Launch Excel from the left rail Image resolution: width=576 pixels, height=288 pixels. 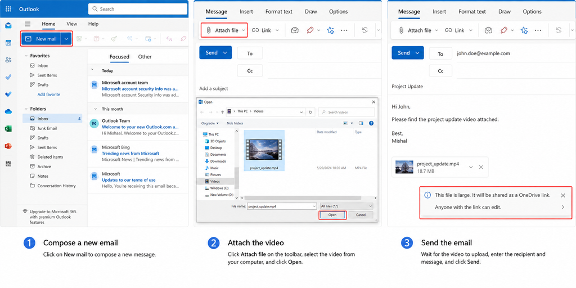pos(8,129)
